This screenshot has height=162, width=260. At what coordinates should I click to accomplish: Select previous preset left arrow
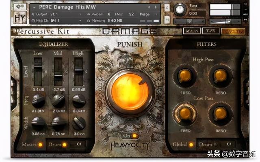click(149, 7)
